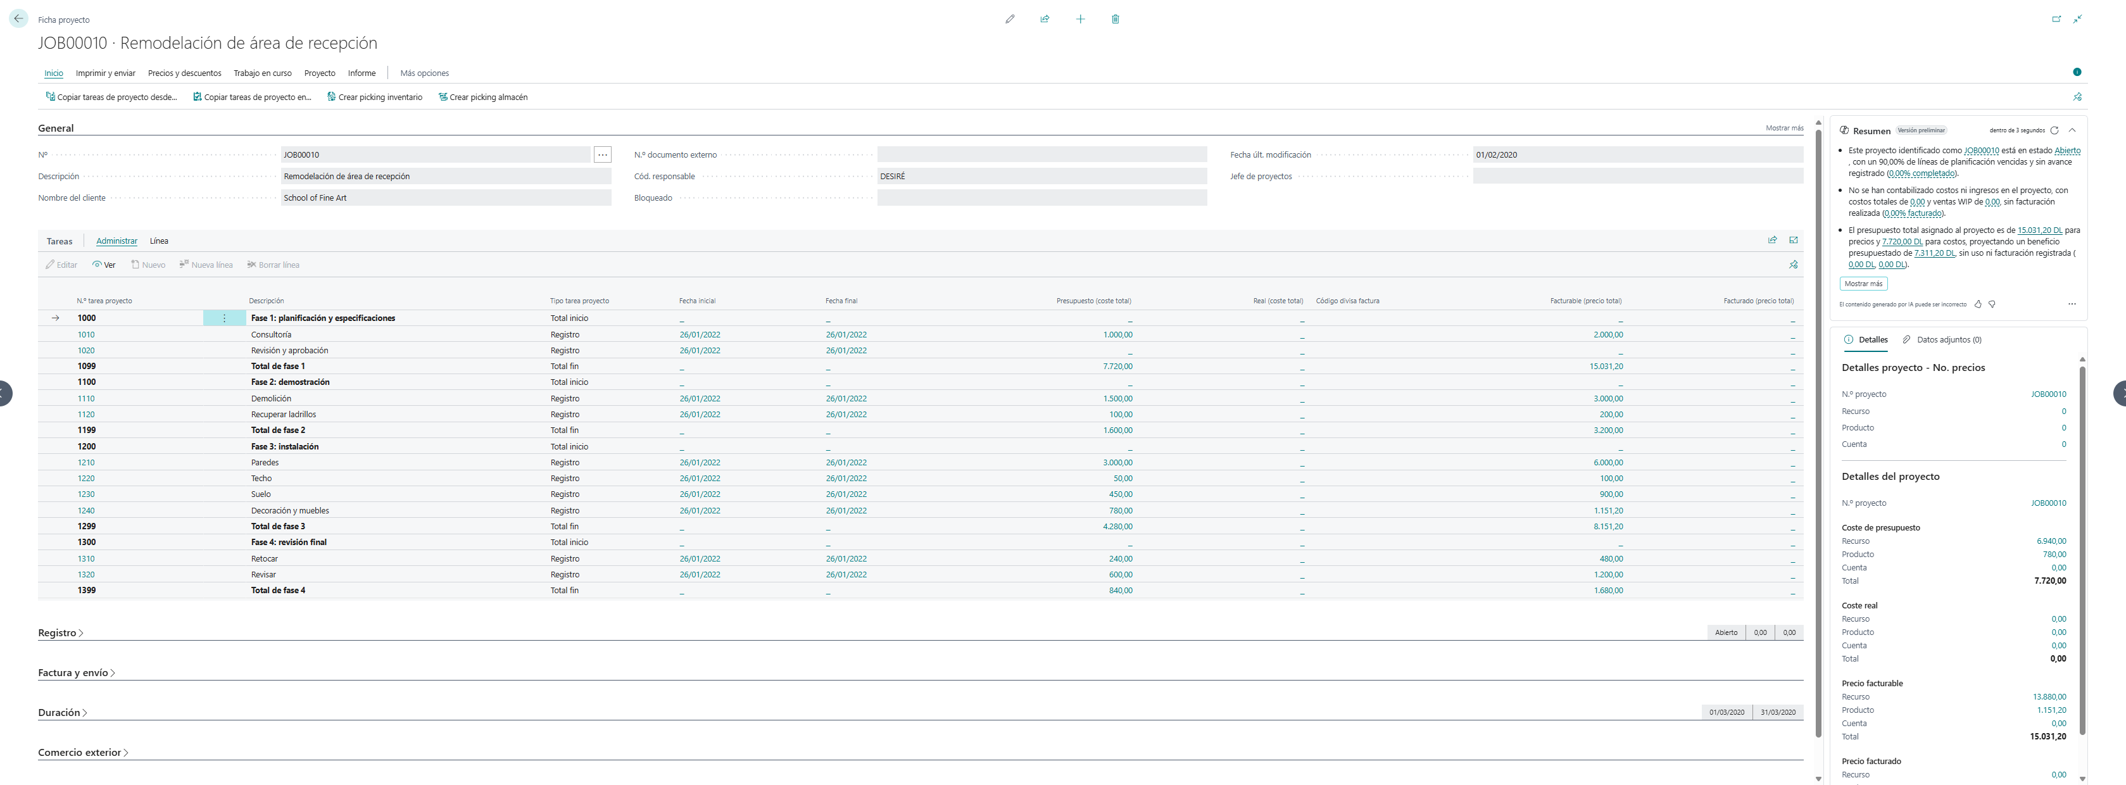Open task 1010 Consultoría link

click(86, 335)
